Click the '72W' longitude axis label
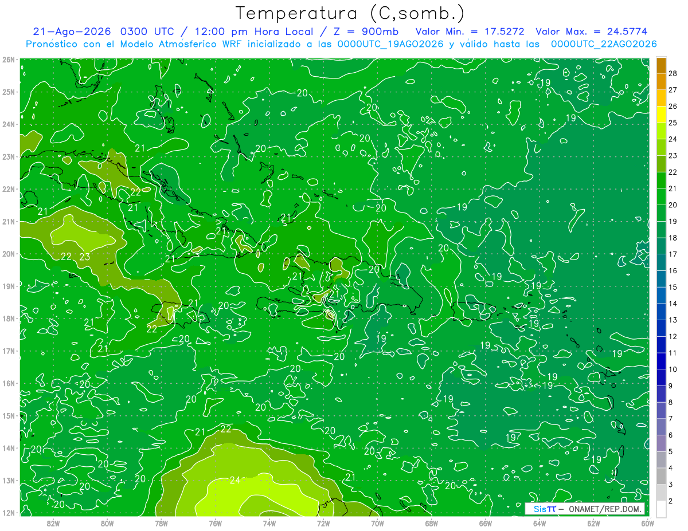Viewport: 688px width, 531px height. pos(323,523)
